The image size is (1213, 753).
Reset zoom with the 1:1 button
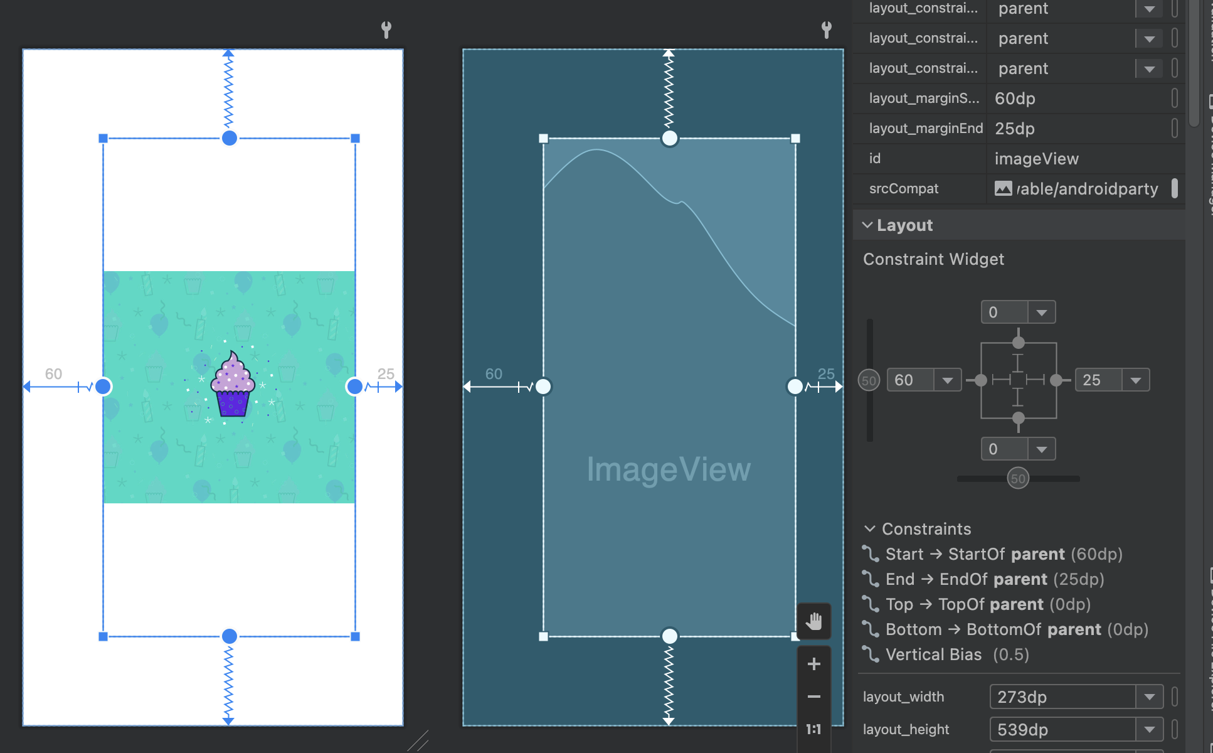point(813,729)
